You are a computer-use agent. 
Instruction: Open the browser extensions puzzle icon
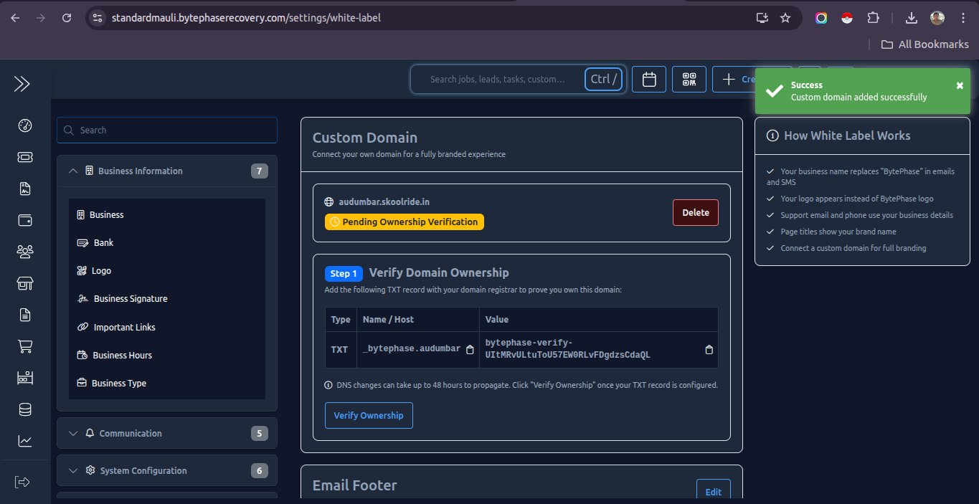[x=873, y=18]
